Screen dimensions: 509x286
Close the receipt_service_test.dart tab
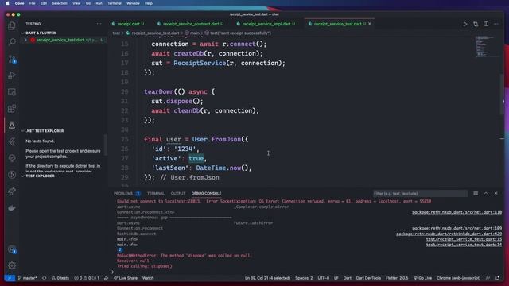point(370,24)
